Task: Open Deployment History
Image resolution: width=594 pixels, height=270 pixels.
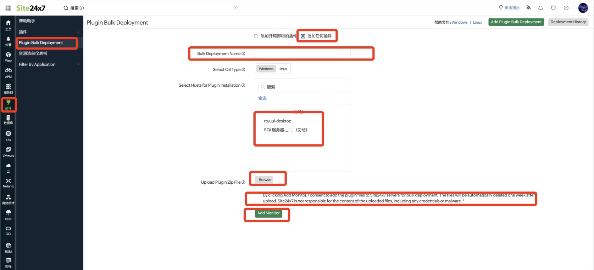Action: coord(568,22)
